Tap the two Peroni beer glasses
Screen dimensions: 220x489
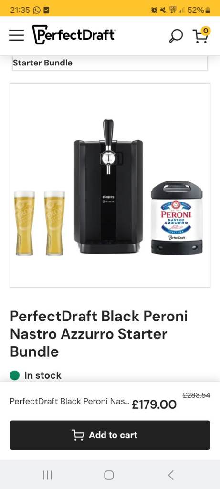pos(40,223)
